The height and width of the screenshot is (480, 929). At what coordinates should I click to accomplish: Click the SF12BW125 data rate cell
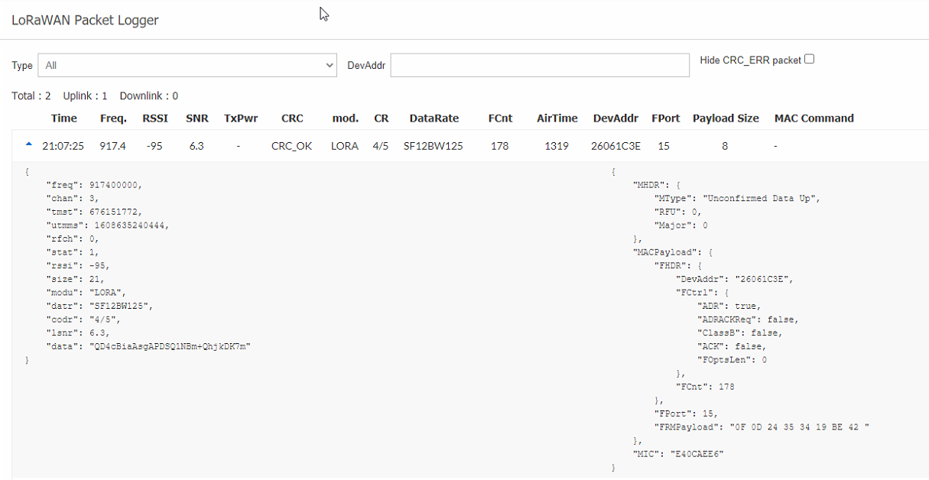(434, 146)
